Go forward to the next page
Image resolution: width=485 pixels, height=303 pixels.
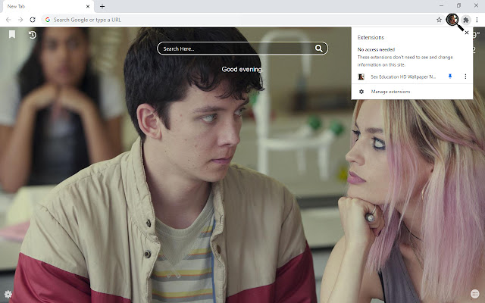click(x=20, y=20)
